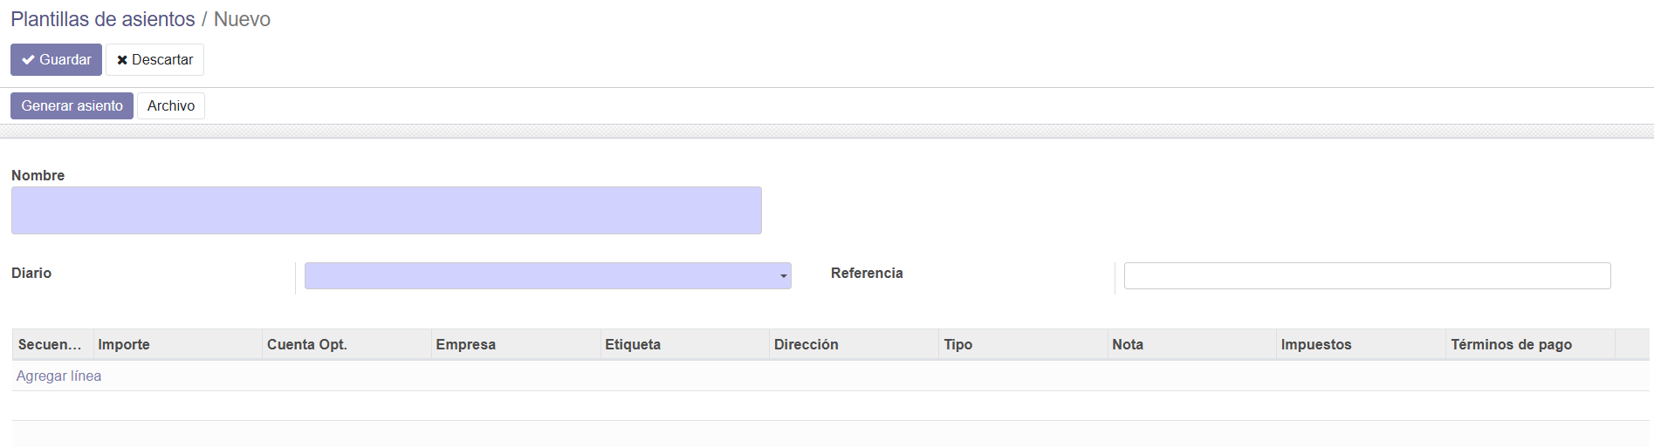Click into the Referencia input field
This screenshot has width=1654, height=447.
pyautogui.click(x=1366, y=276)
